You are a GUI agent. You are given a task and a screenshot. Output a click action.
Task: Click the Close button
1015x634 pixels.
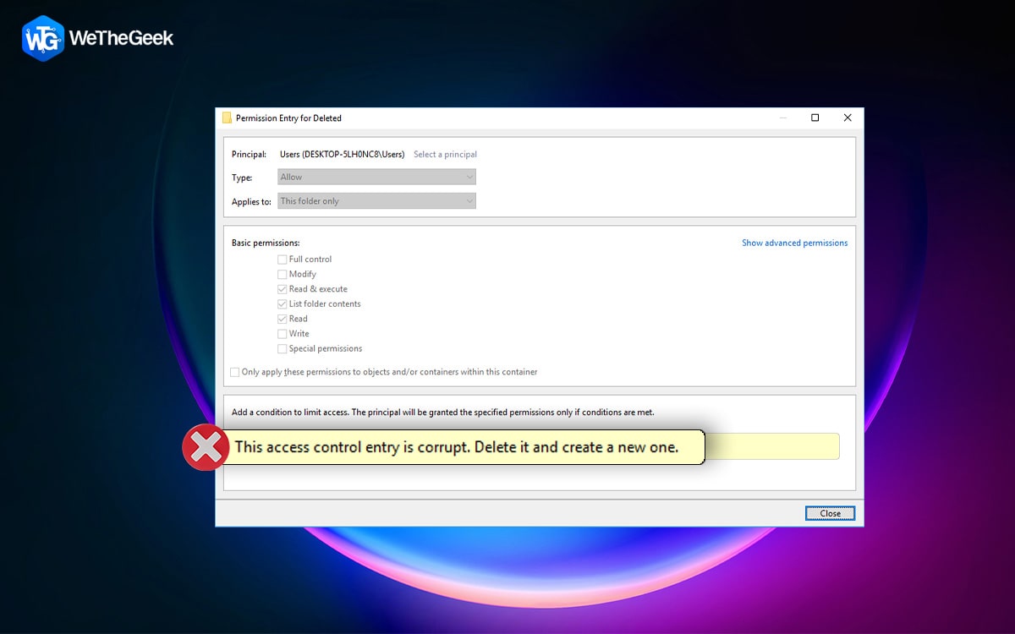point(830,513)
